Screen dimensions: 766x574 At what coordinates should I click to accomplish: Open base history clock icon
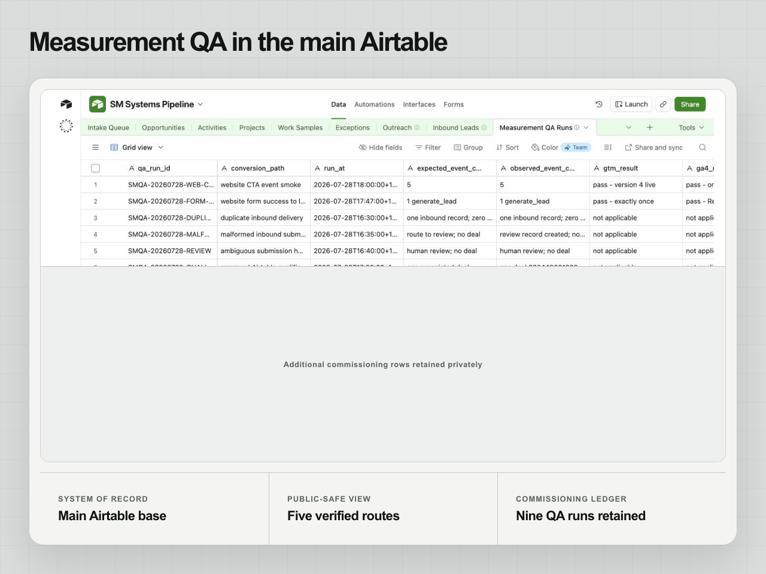tap(599, 104)
